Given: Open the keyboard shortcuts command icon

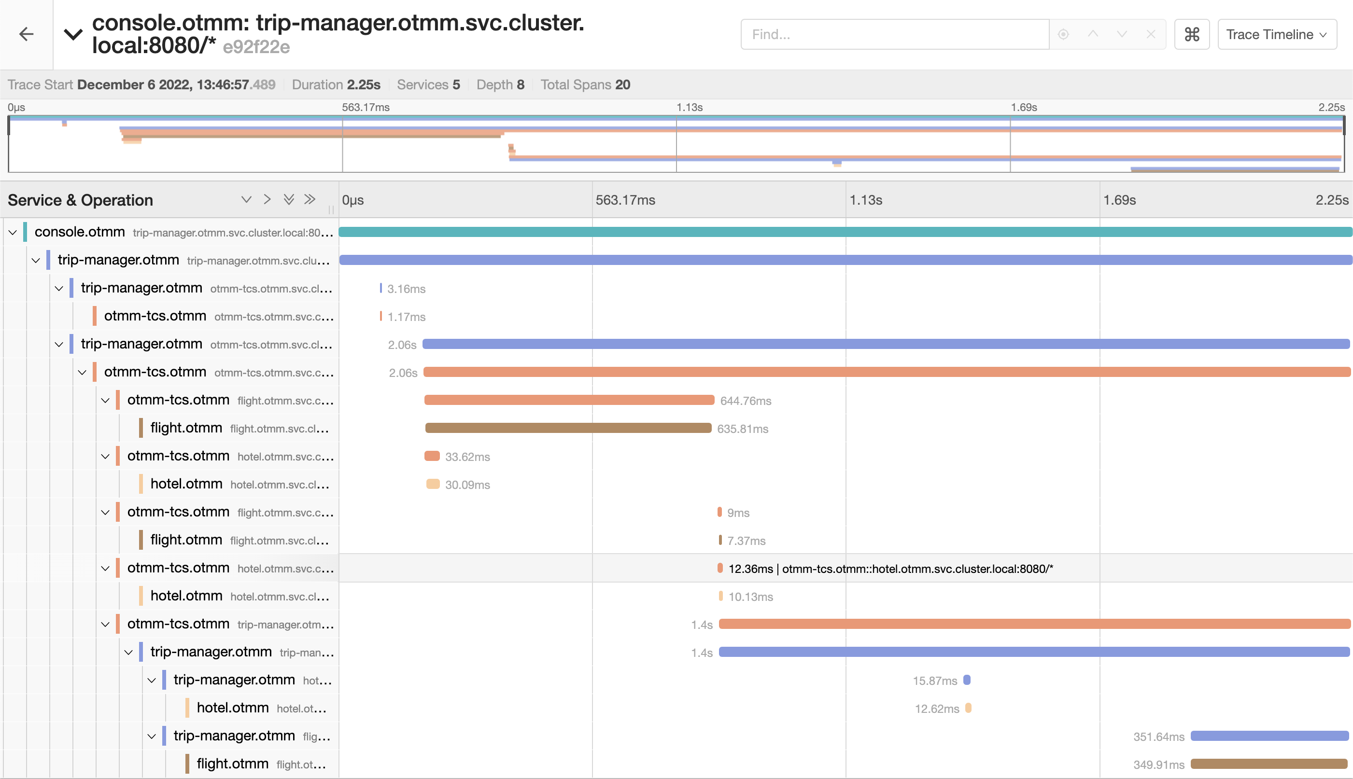Looking at the screenshot, I should [x=1191, y=34].
